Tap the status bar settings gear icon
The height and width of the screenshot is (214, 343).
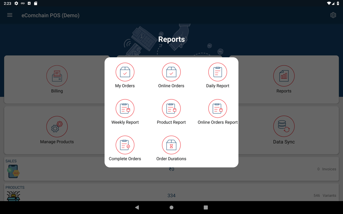tap(16, 3)
